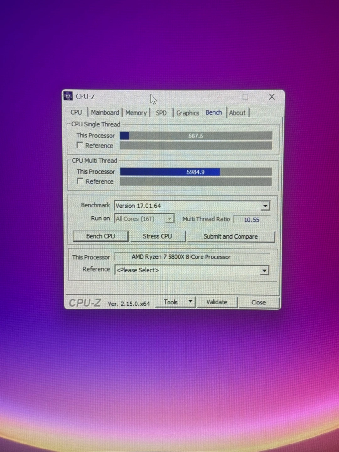
Task: Click the Close button at bottom
Action: point(258,302)
